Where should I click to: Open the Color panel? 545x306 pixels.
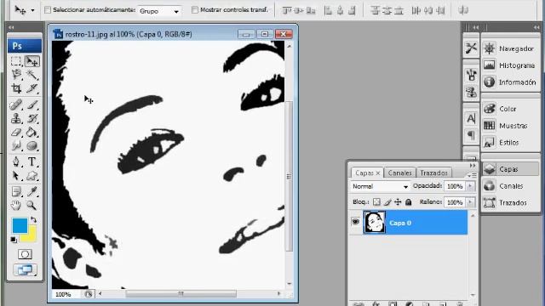tap(510, 109)
